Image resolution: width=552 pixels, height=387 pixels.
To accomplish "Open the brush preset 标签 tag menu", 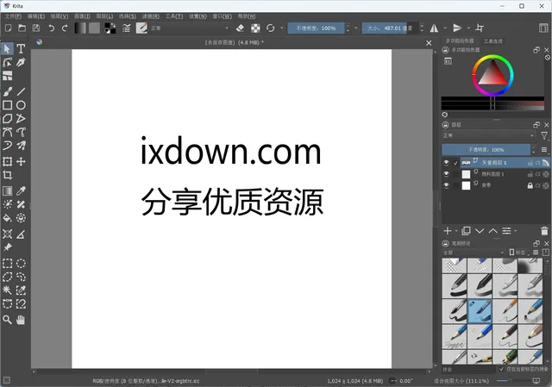I will coord(519,253).
